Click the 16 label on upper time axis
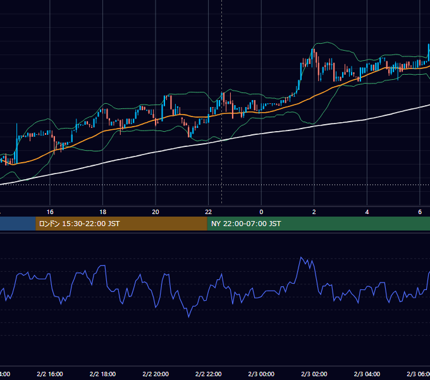This screenshot has width=430, height=380. [x=50, y=212]
